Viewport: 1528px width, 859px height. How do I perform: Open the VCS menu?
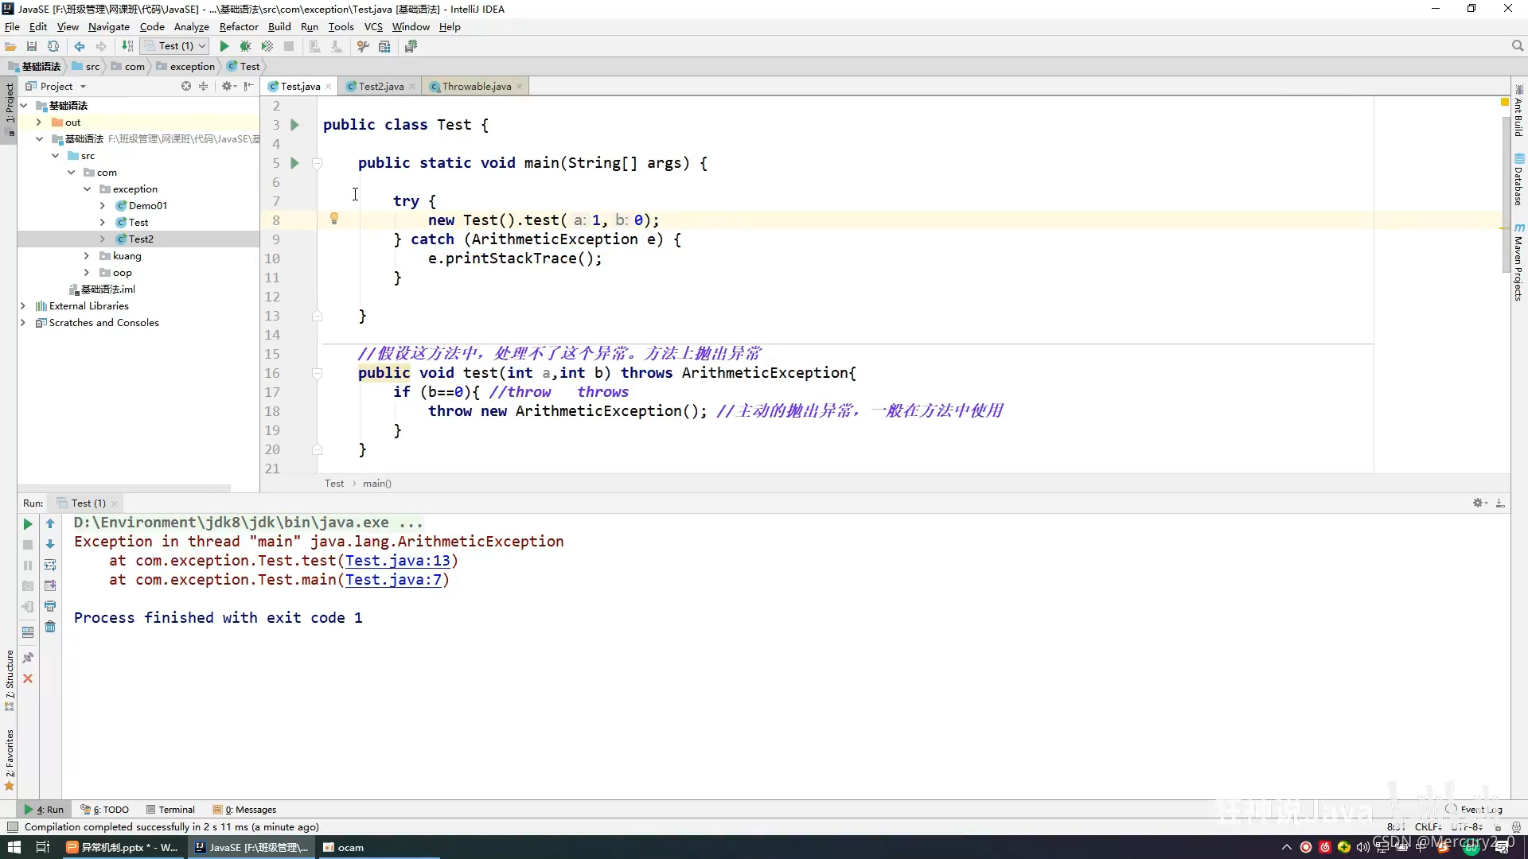(373, 26)
